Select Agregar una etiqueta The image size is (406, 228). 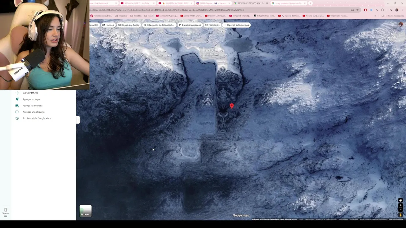click(34, 112)
